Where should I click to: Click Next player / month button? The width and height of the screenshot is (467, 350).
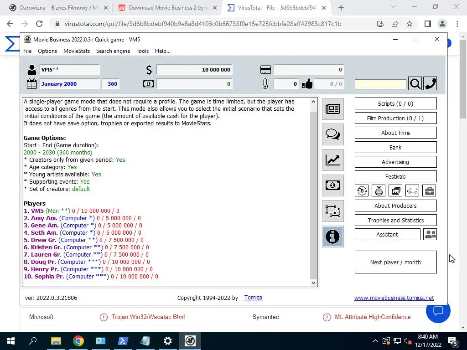pyautogui.click(x=395, y=262)
